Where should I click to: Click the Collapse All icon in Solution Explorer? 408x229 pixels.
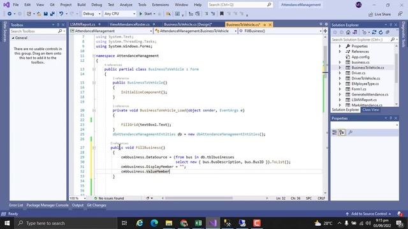coord(388,32)
